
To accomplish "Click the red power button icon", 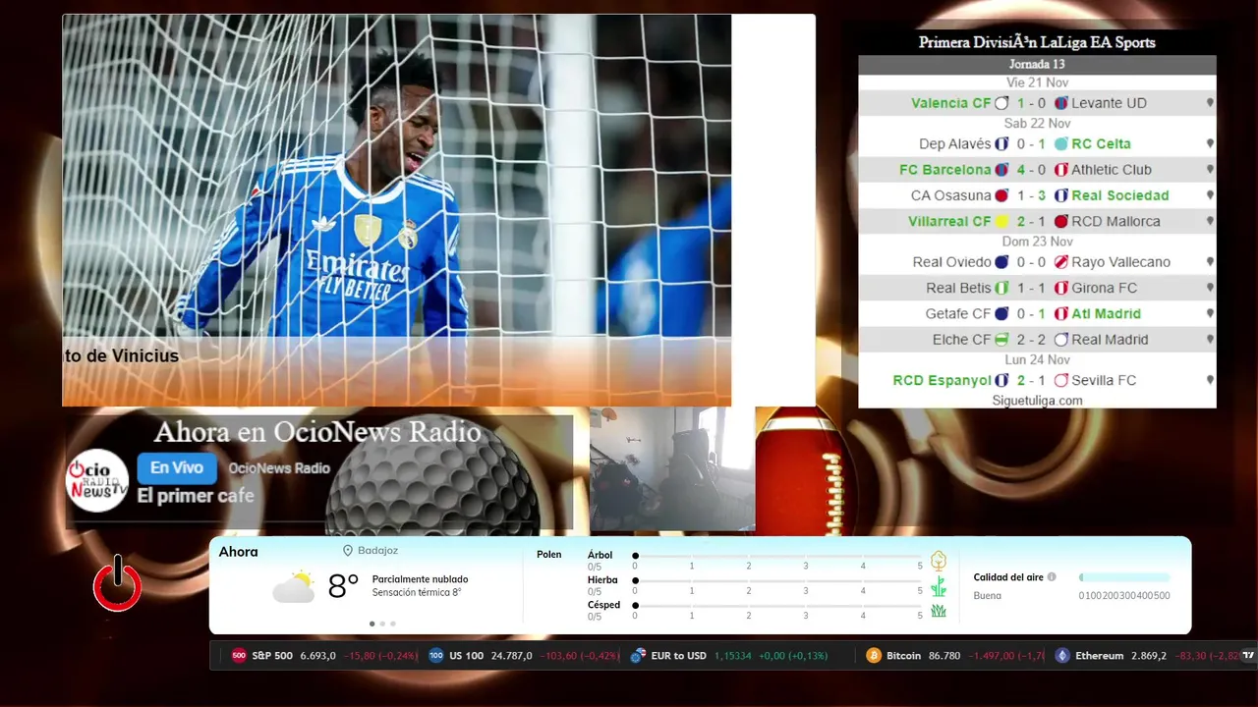I will pos(118,584).
